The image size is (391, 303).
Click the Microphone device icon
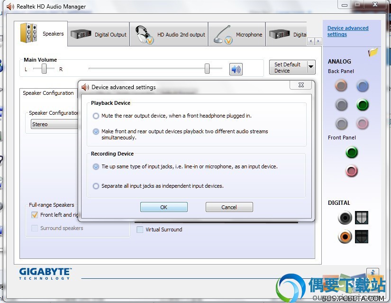(x=223, y=35)
